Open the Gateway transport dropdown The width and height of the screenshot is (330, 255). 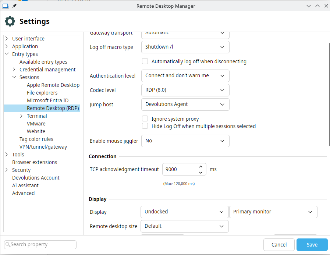pyautogui.click(x=185, y=35)
